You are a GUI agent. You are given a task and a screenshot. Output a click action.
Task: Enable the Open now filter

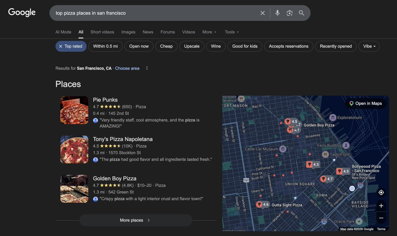tap(139, 46)
